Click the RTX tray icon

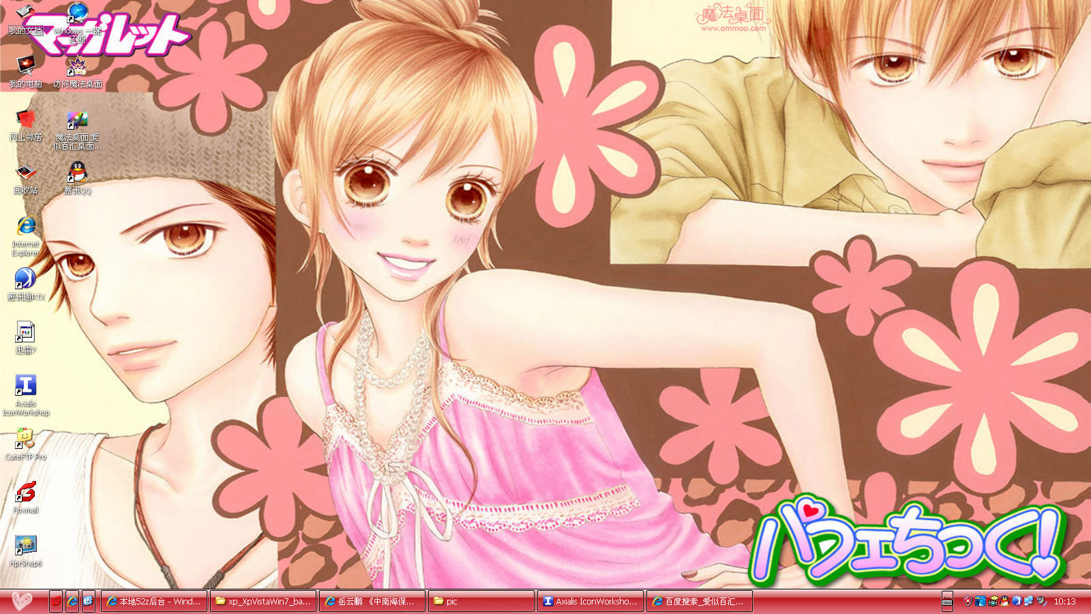(x=1017, y=601)
